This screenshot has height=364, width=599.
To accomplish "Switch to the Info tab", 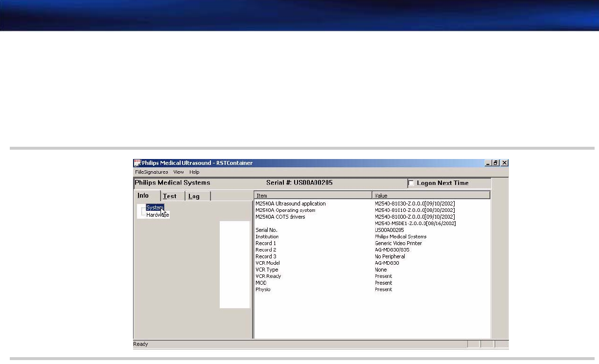I will click(x=147, y=196).
